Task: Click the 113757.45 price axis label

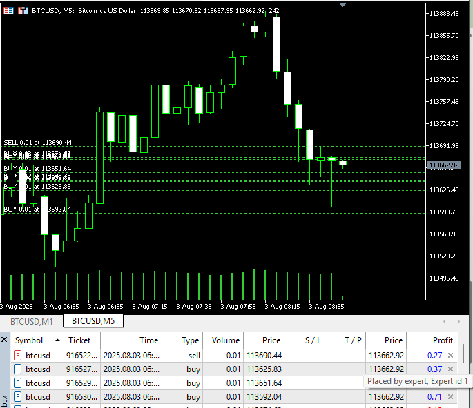Action: pyautogui.click(x=444, y=102)
